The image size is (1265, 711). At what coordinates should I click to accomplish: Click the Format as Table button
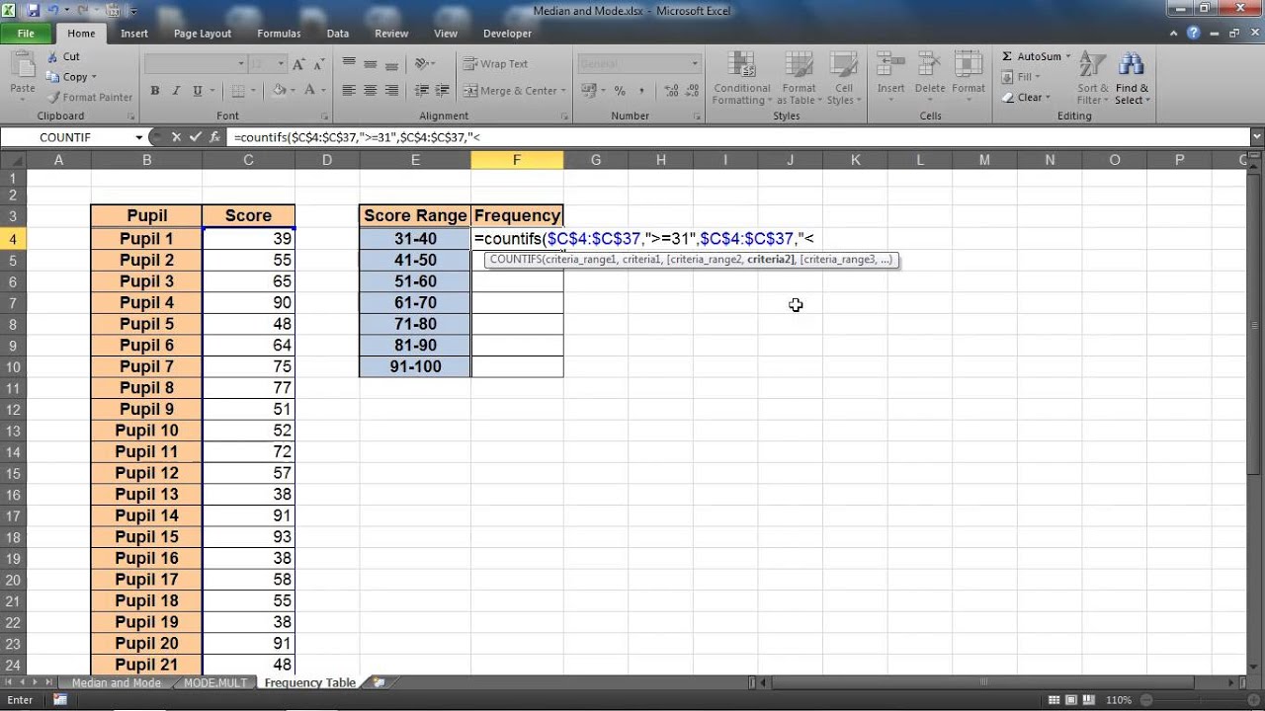click(797, 79)
